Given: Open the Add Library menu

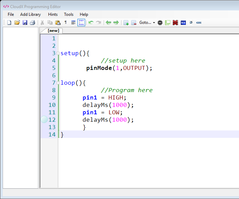Looking at the screenshot, I should coord(30,14).
